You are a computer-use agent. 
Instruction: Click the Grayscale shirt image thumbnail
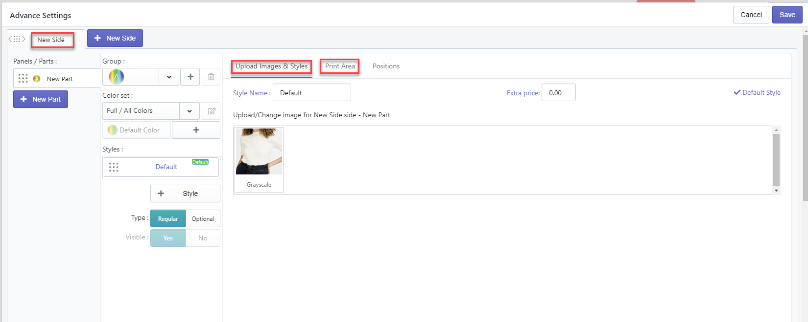point(259,152)
